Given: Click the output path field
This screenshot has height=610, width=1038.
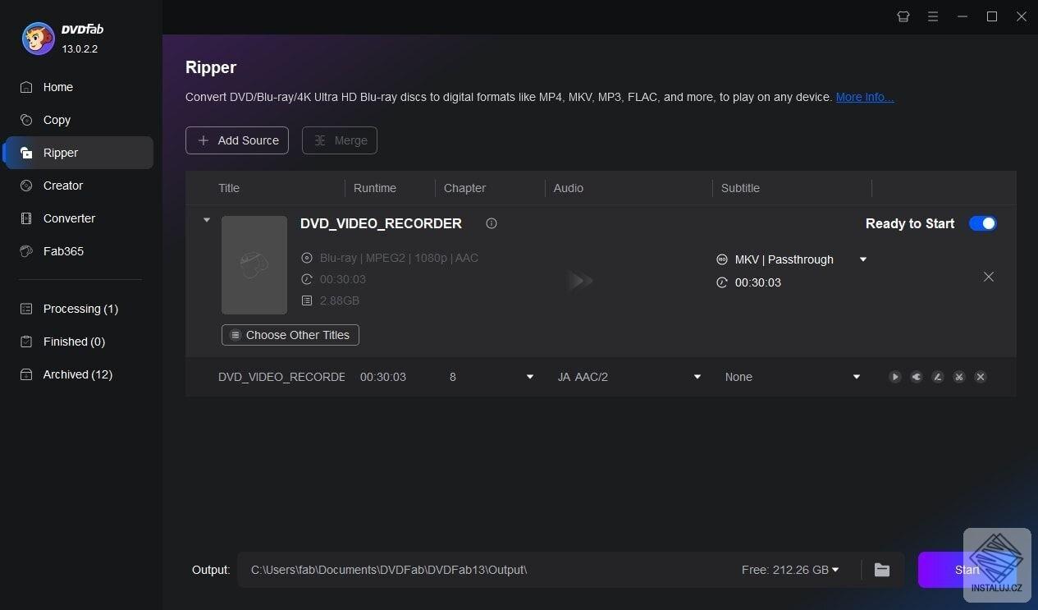Looking at the screenshot, I should click(x=484, y=570).
